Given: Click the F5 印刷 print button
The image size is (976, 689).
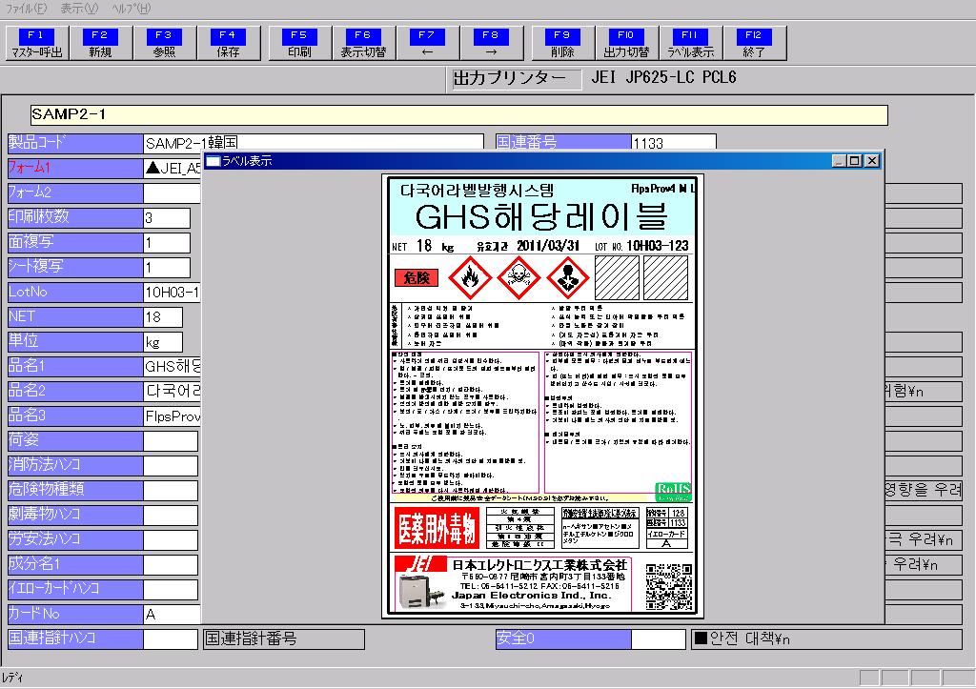Looking at the screenshot, I should point(299,43).
